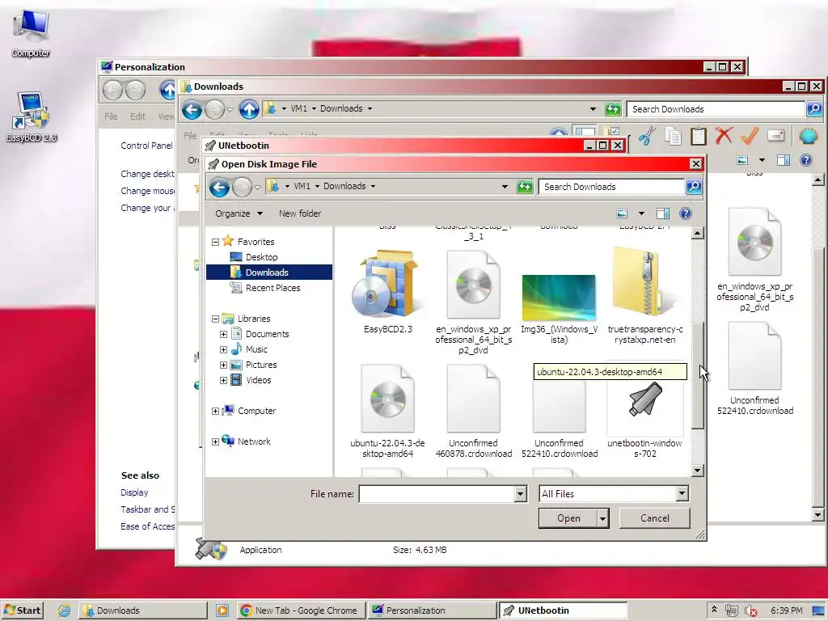Click Search Downloads field in dialog
The height and width of the screenshot is (621, 828).
pyautogui.click(x=611, y=187)
